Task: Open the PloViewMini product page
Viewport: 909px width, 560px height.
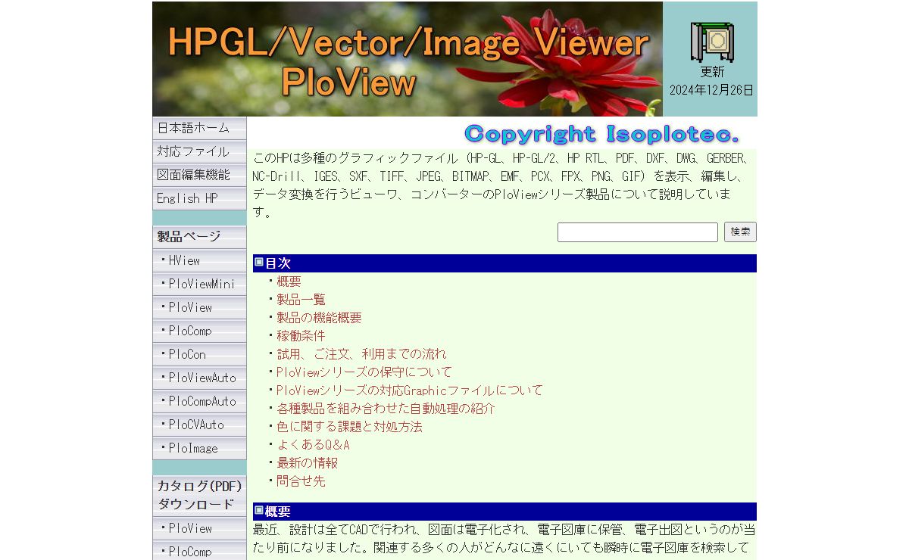Action: click(199, 284)
